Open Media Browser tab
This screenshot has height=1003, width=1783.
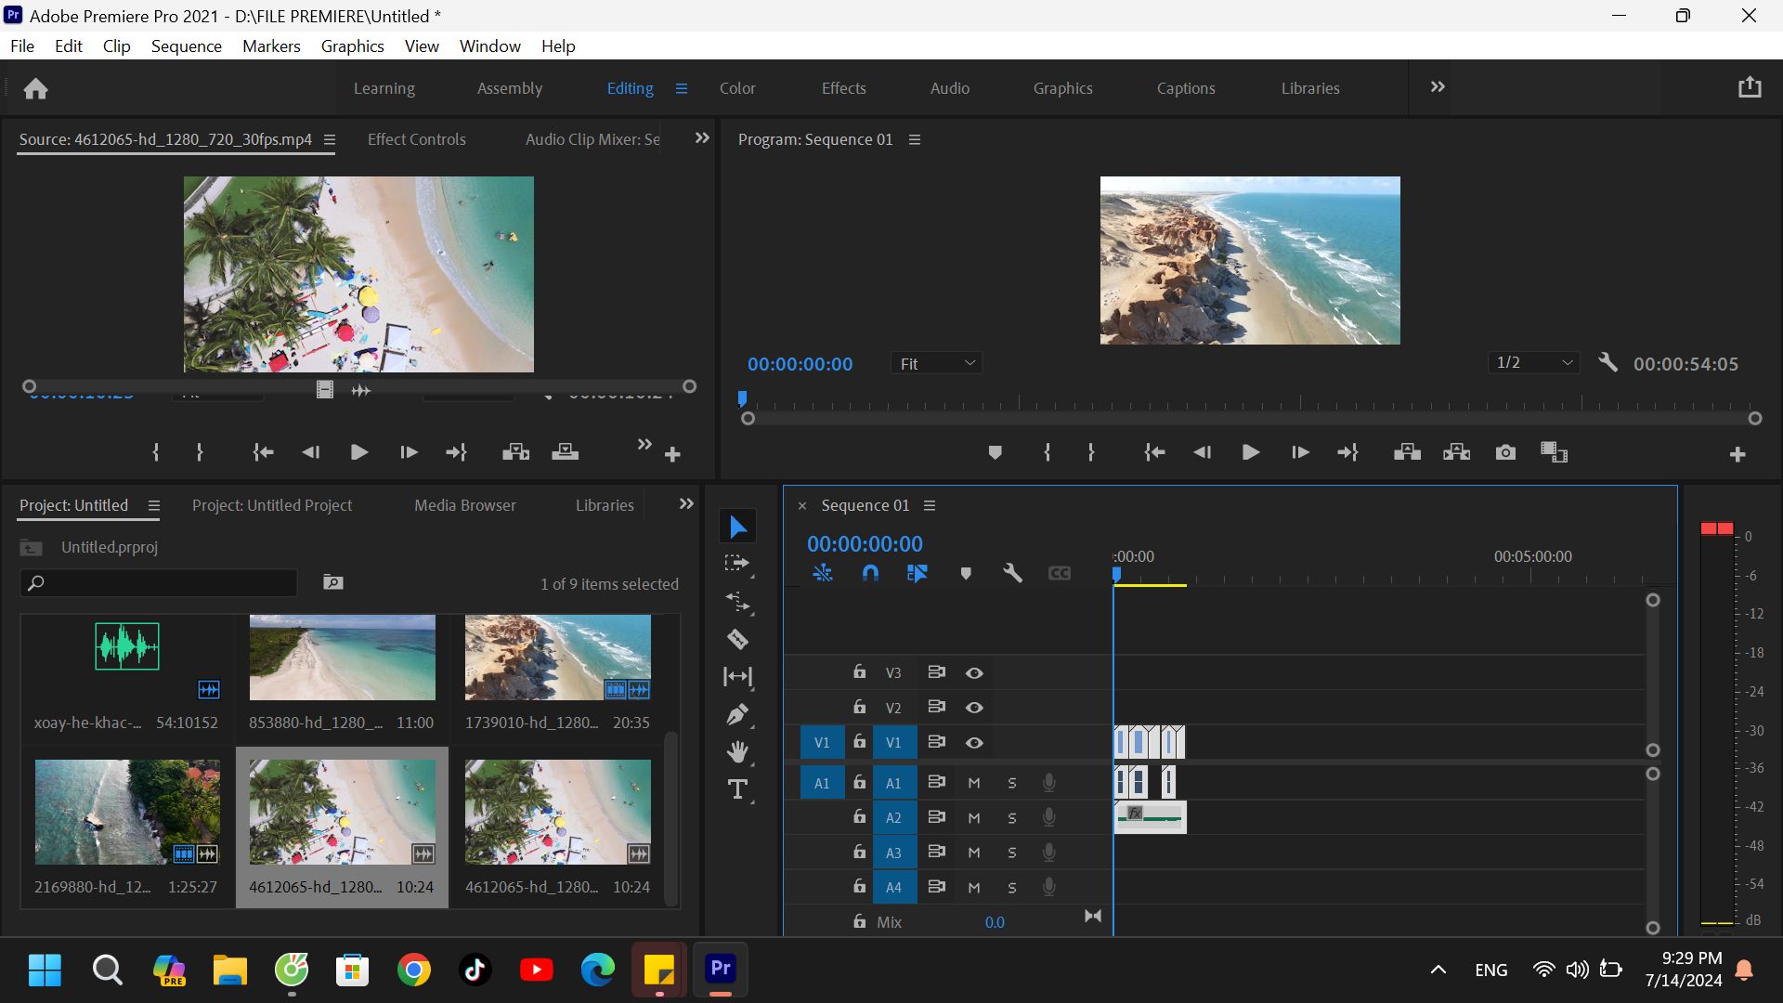464,505
